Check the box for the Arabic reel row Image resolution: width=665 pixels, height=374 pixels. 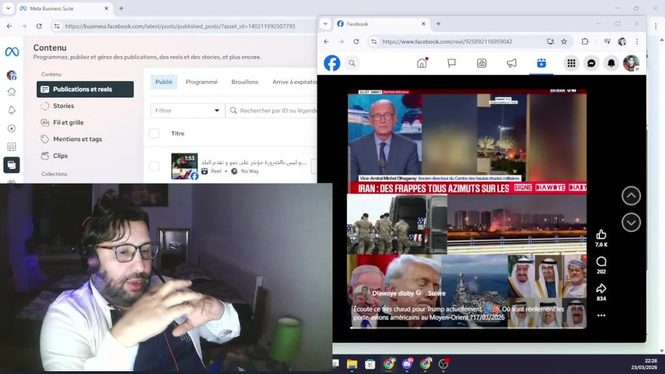[154, 166]
